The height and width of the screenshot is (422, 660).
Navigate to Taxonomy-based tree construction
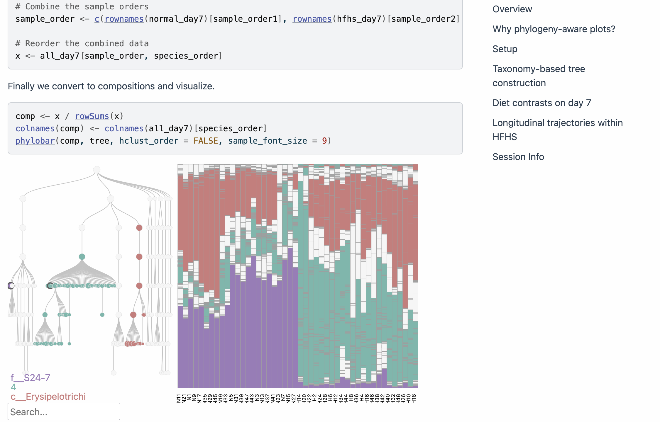tap(539, 76)
